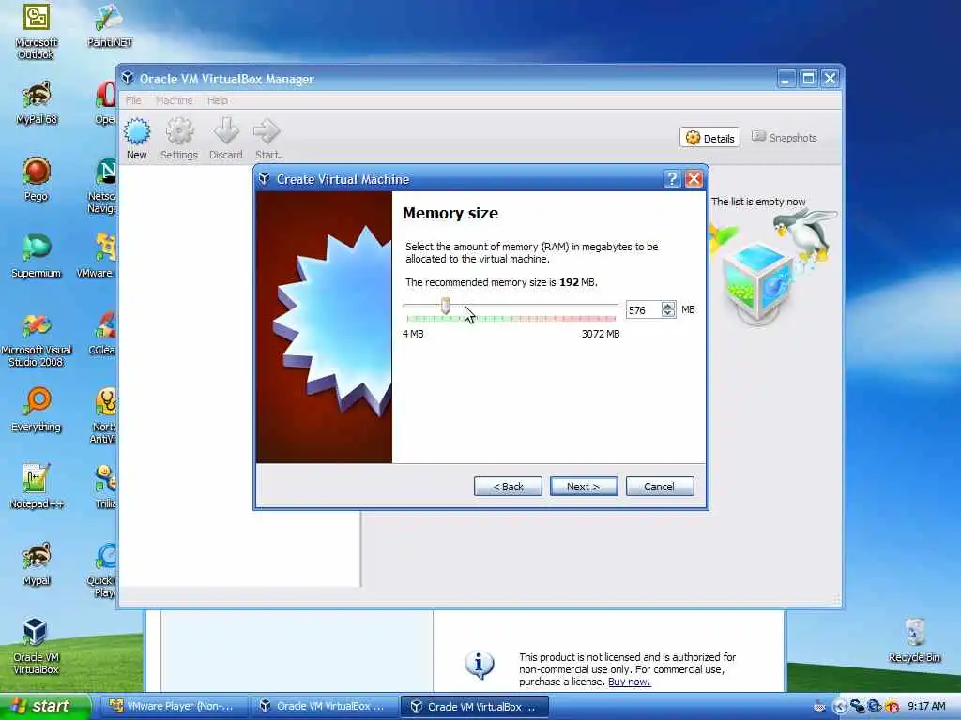Viewport: 961px width, 720px height.
Task: Click the New virtual machine toolbar icon
Action: coord(137,139)
